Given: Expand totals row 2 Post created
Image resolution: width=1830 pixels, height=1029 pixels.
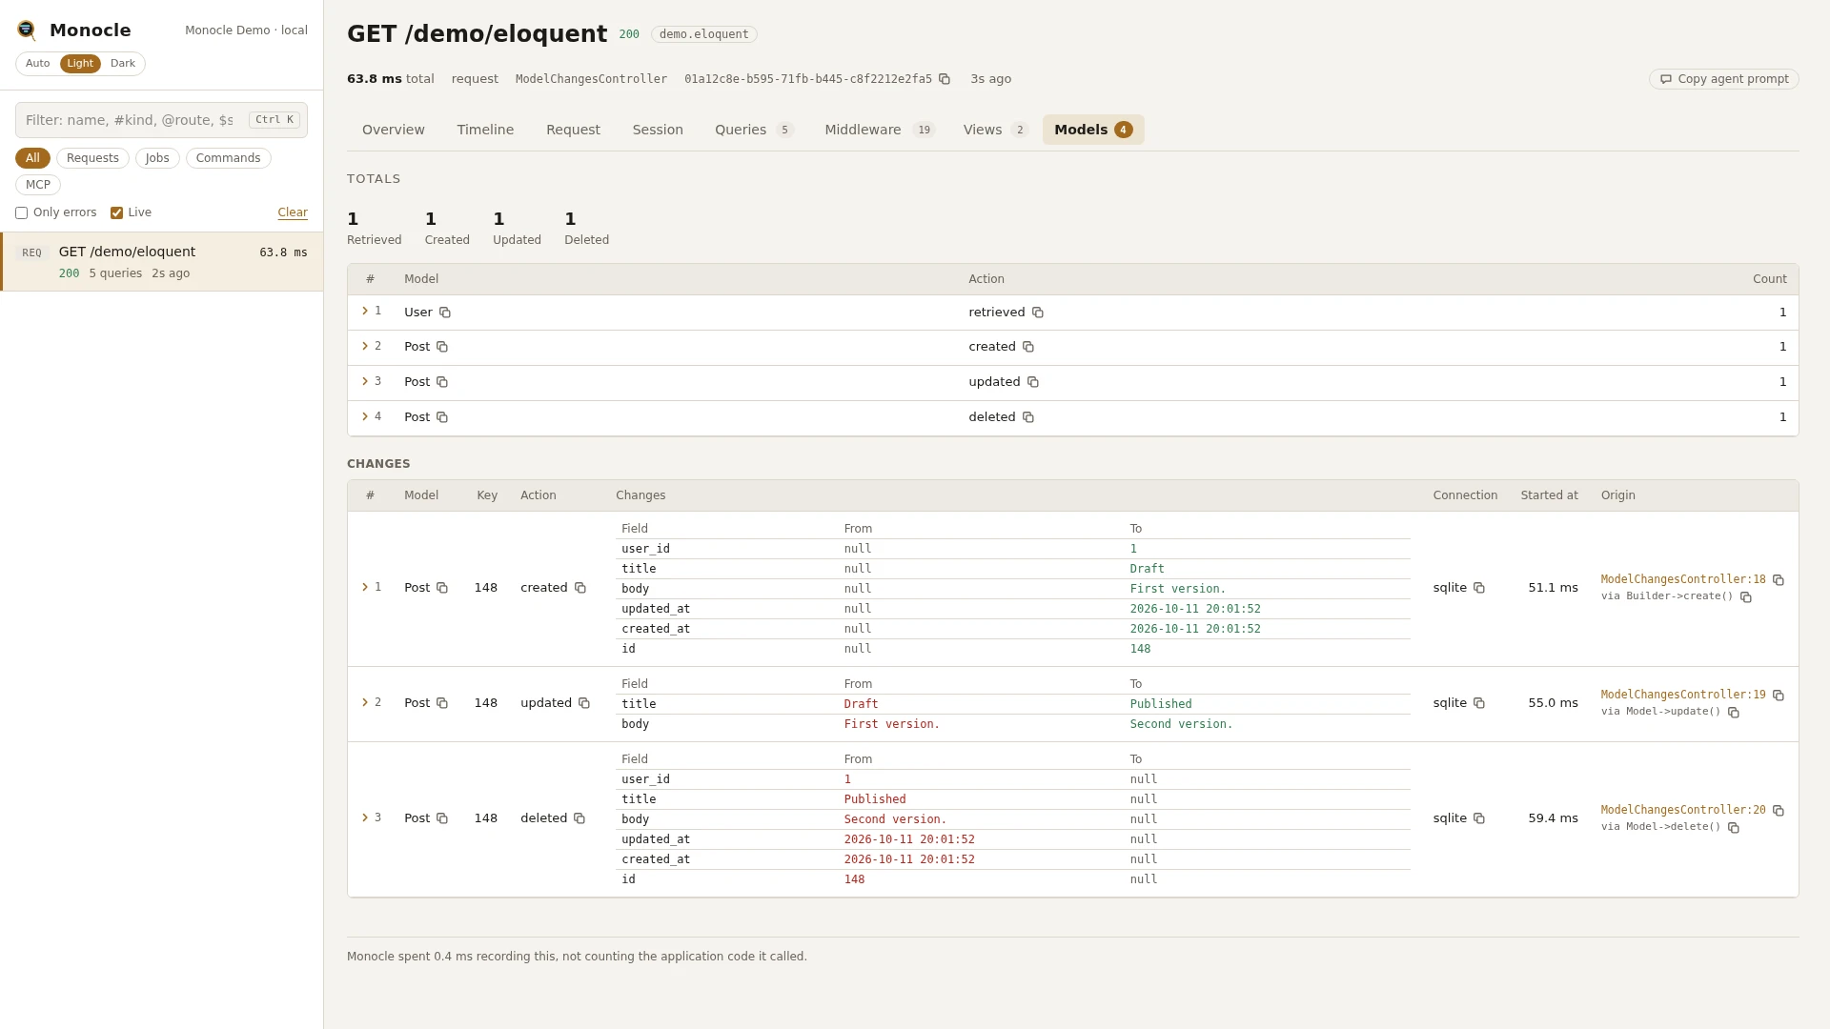Looking at the screenshot, I should [365, 347].
